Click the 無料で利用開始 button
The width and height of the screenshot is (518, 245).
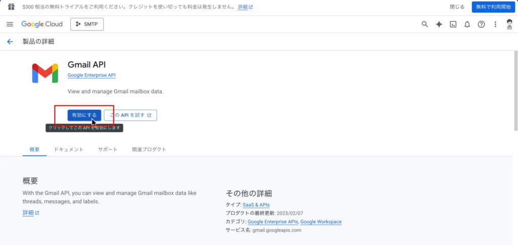[493, 7]
